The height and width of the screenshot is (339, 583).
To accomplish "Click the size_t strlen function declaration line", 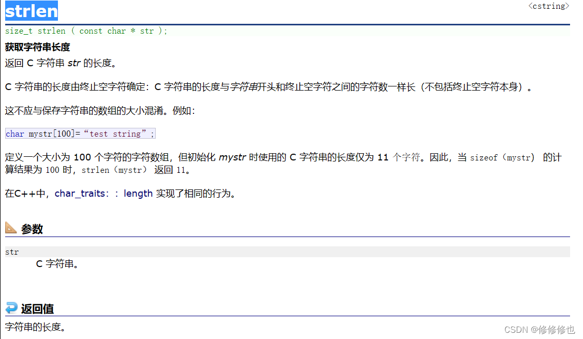I will pos(85,31).
